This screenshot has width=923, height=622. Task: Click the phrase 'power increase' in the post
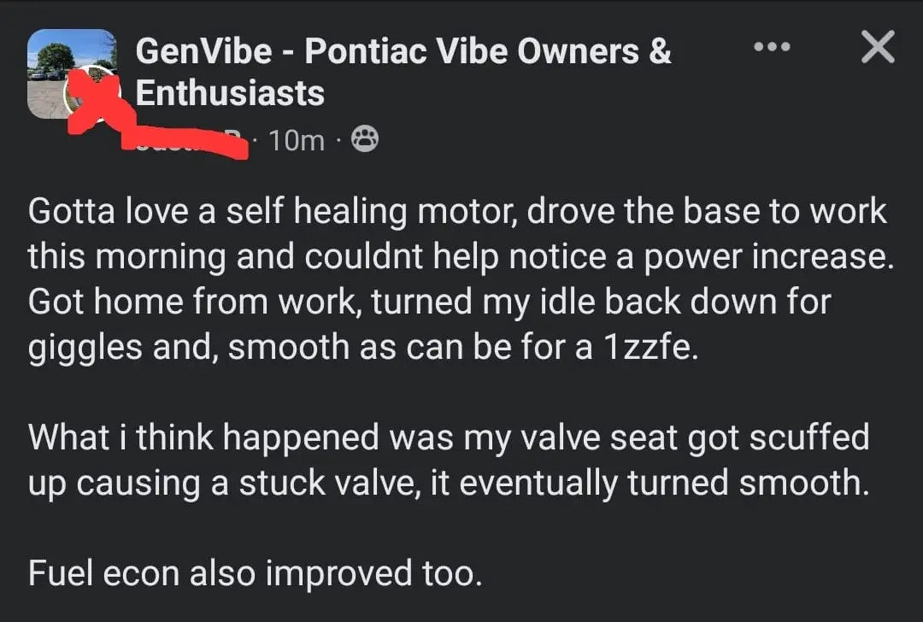[768, 258]
